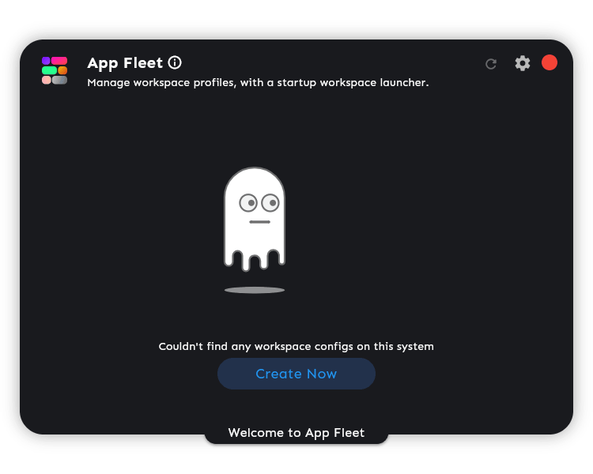Click the App Fleet title text
Image resolution: width=593 pixels, height=474 pixels.
click(x=125, y=63)
